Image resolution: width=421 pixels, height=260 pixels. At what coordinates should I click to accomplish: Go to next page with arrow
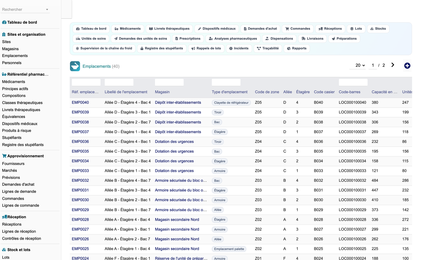[x=393, y=65]
